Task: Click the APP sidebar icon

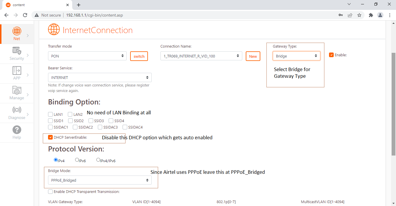Action: (x=17, y=71)
